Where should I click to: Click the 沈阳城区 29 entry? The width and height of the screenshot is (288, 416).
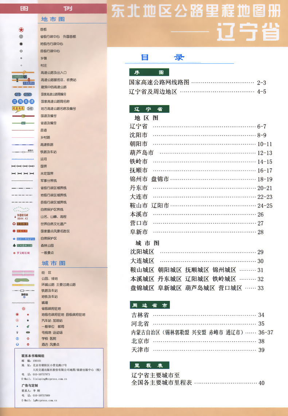coord(197,252)
